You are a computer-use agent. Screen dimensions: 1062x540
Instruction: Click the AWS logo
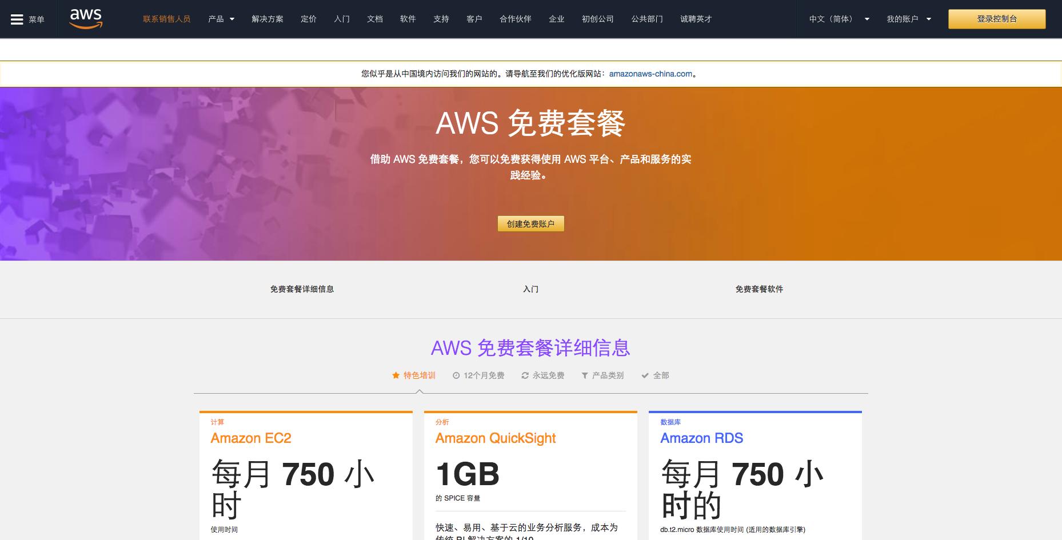(86, 19)
